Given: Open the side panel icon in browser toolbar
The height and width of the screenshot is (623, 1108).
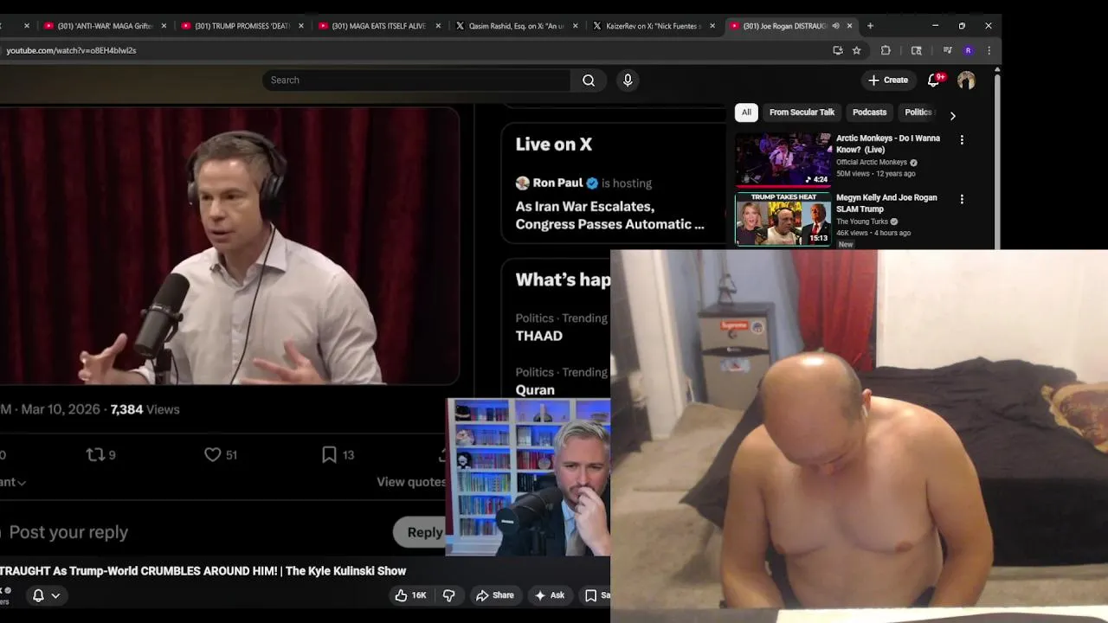Looking at the screenshot, I should (916, 50).
